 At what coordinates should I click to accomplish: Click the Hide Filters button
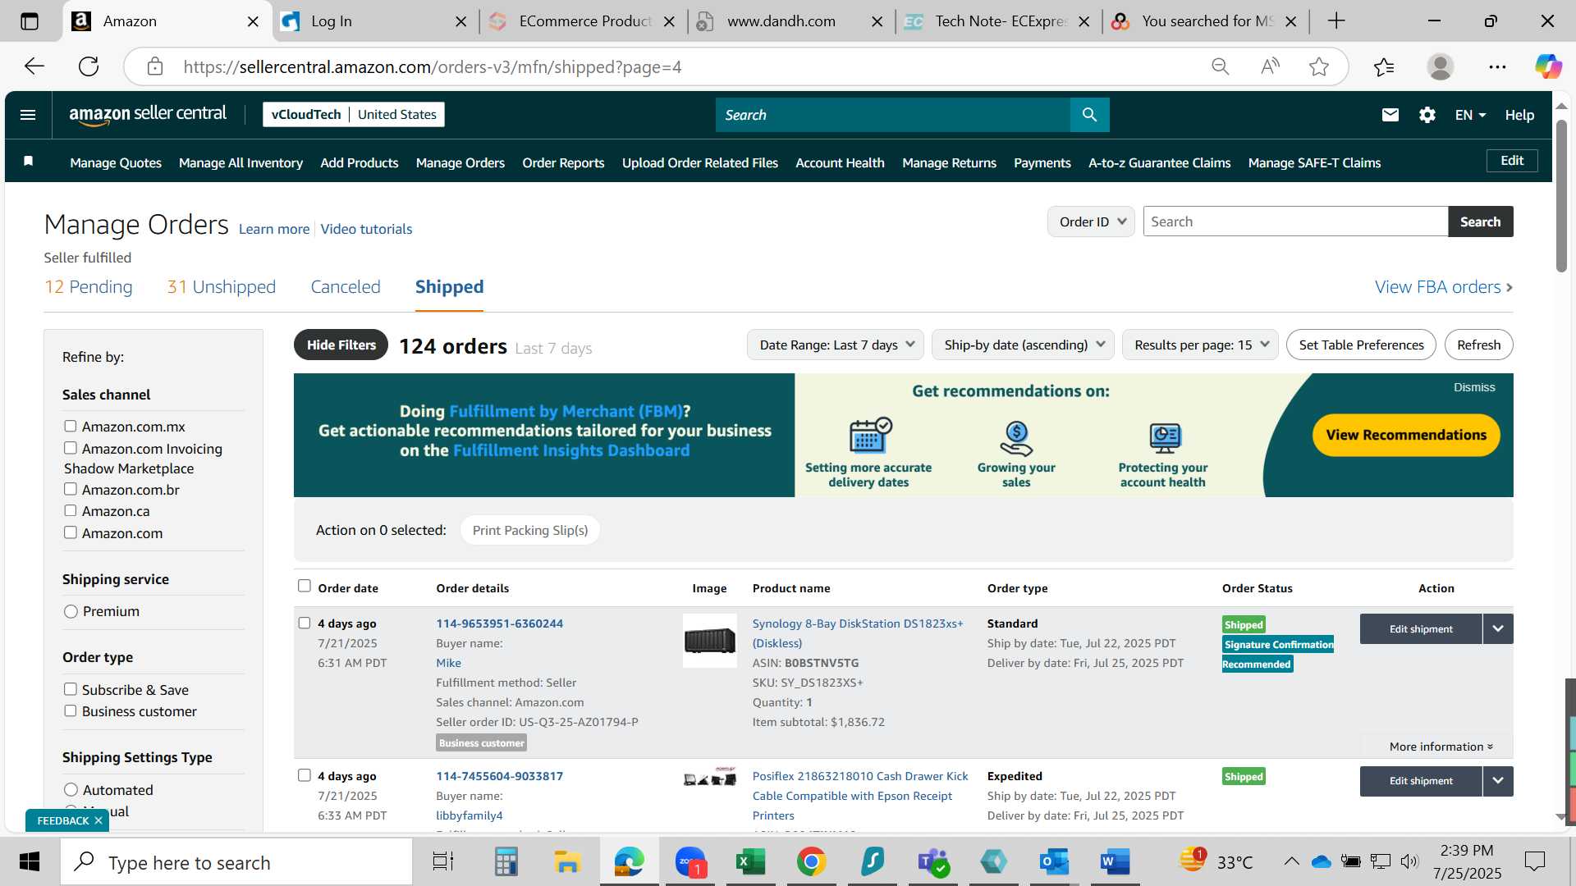pos(341,345)
